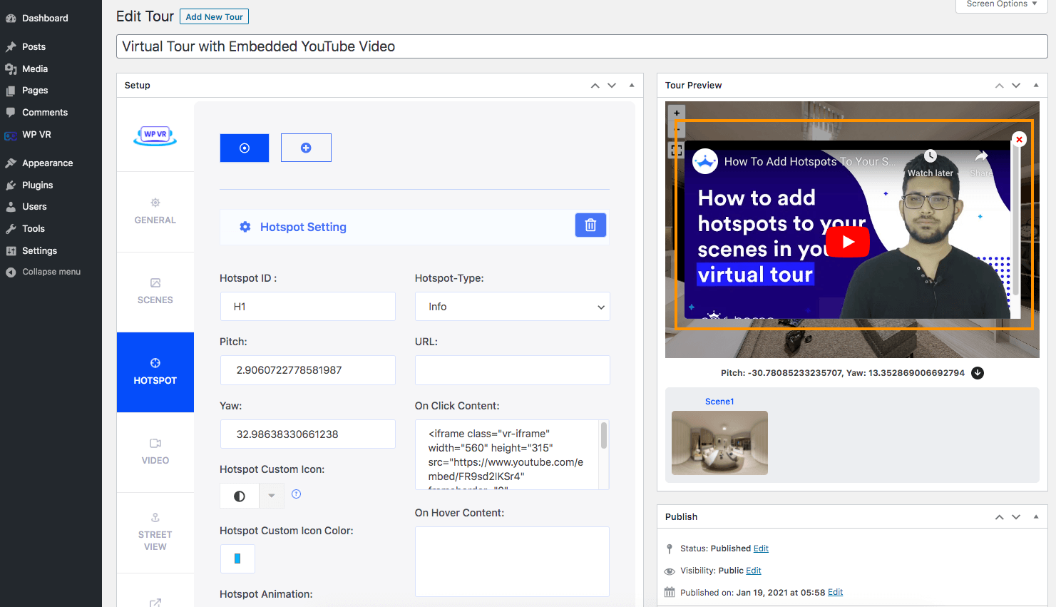This screenshot has width=1056, height=607.
Task: Move the Tour Preview panel down
Action: click(x=1016, y=86)
